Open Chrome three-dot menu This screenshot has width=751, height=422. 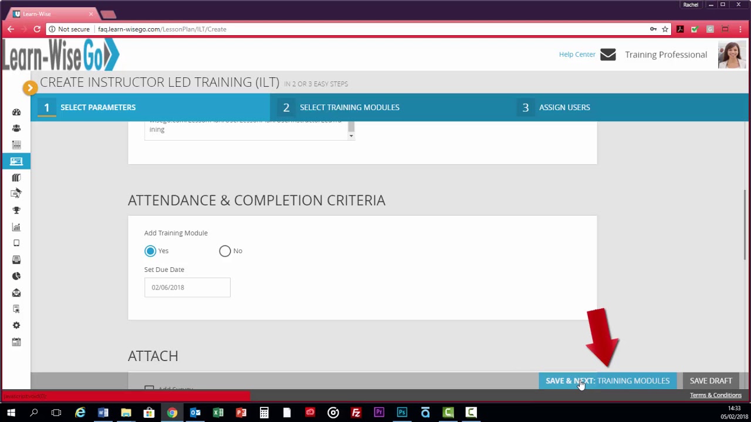(740, 29)
